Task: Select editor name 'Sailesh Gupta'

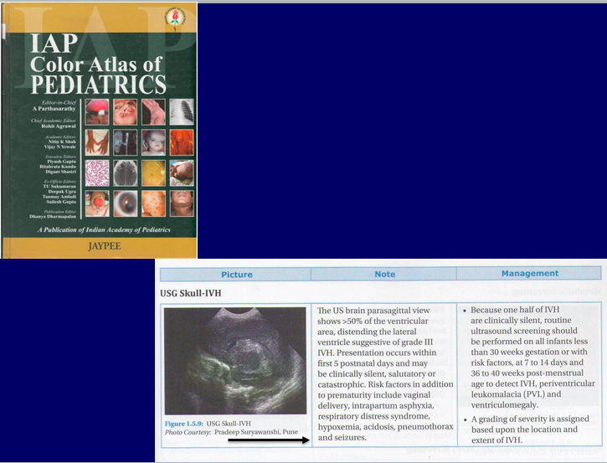Action: point(61,202)
